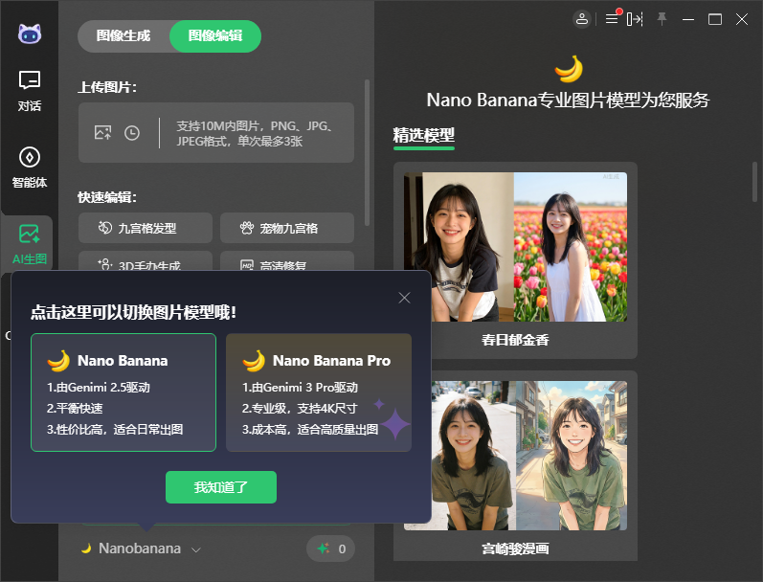Maximize the application window

715,19
